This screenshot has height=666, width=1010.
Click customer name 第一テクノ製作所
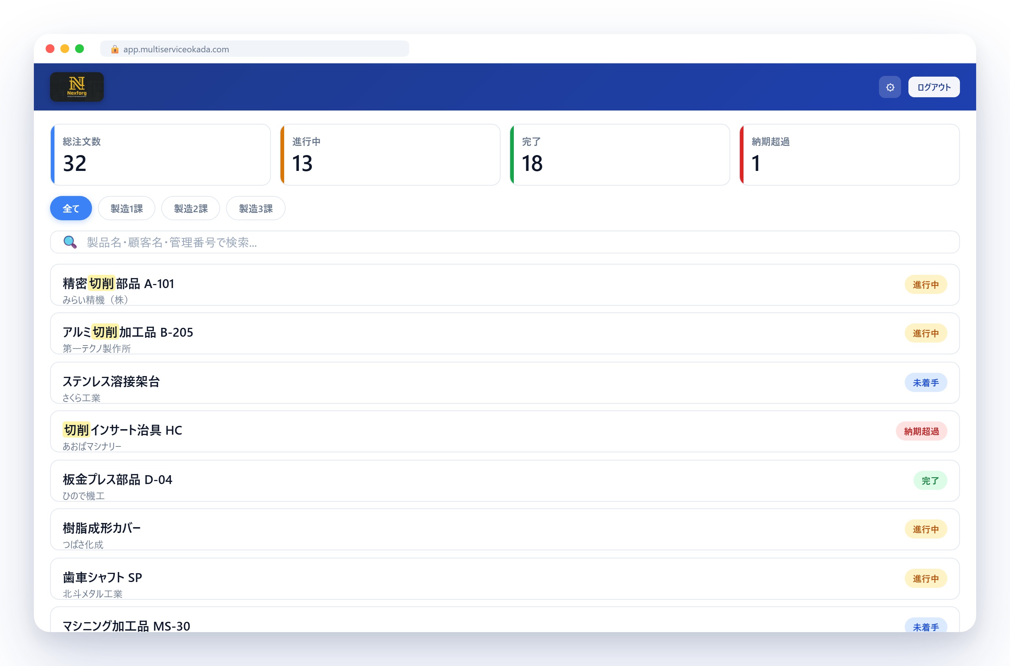tap(97, 348)
